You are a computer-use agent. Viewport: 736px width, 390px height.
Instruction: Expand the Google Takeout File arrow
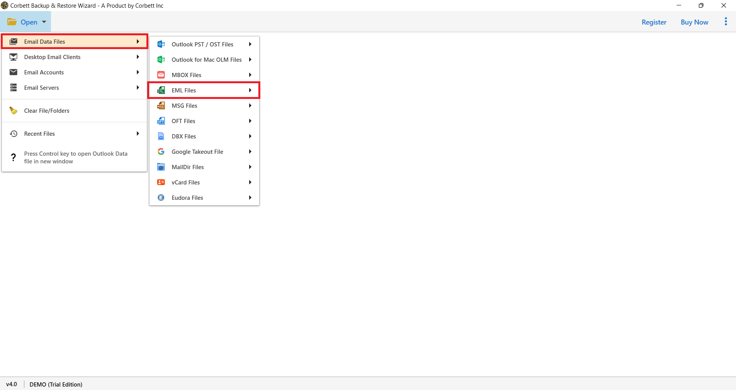[x=250, y=151]
